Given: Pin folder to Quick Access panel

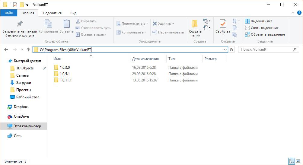Looking at the screenshot, I should tap(20, 29).
